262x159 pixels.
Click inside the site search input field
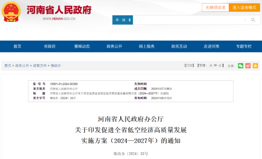(x=189, y=20)
